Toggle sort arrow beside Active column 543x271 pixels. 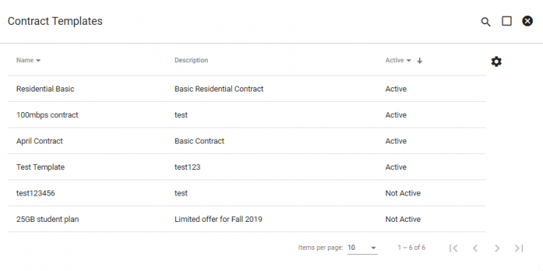click(420, 61)
